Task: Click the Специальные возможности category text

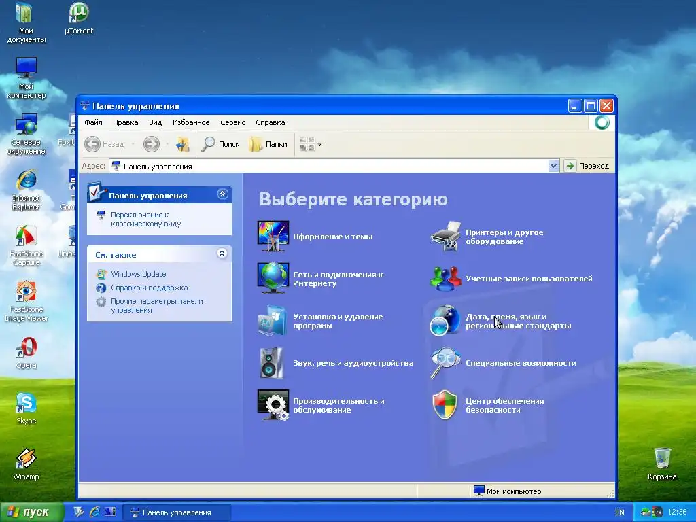Action: (521, 363)
